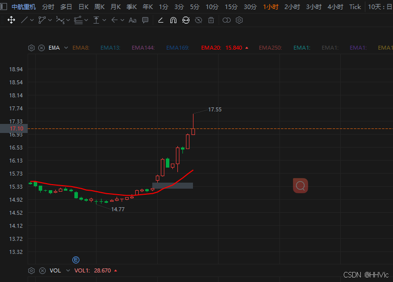393x282 pixels.
Task: Select the move/crosshair cursor tool
Action: point(11,20)
